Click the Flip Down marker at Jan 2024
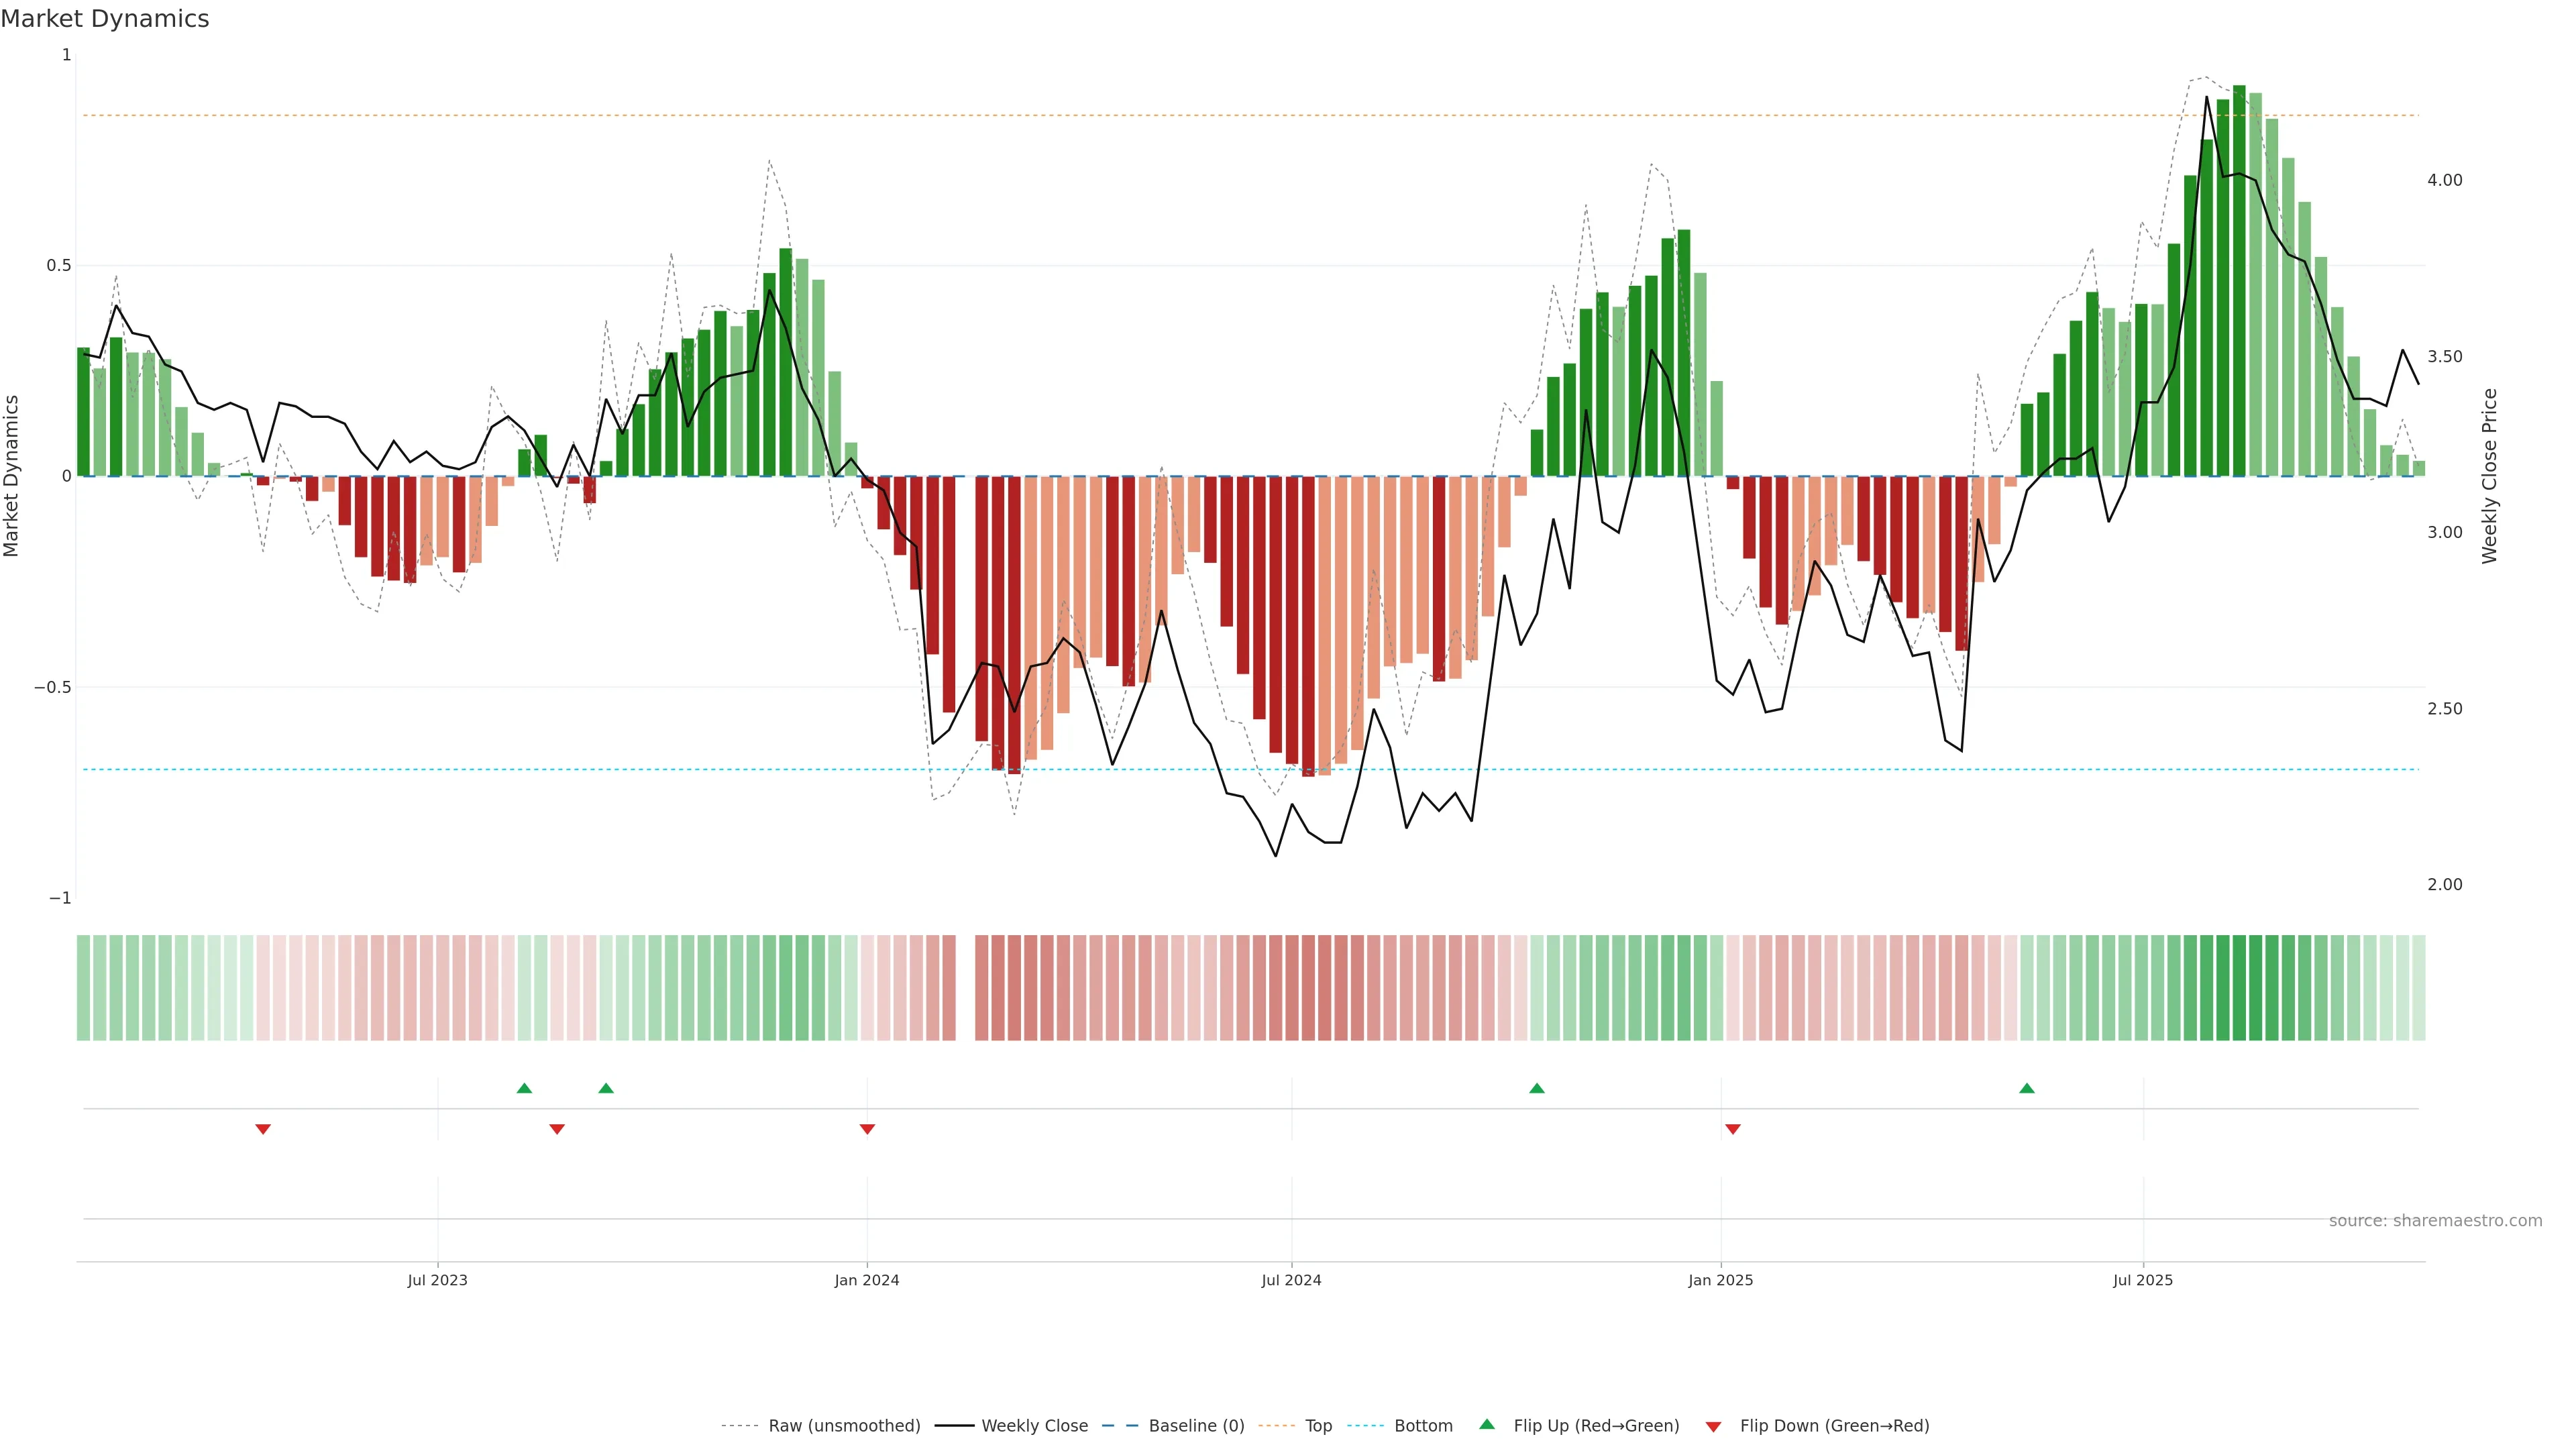 click(867, 1129)
